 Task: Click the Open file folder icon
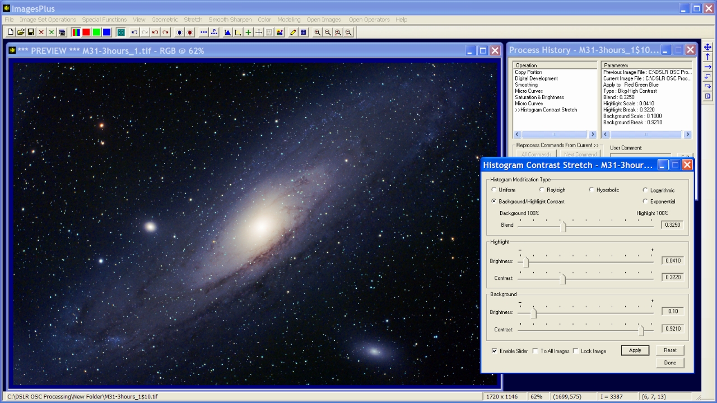point(21,32)
